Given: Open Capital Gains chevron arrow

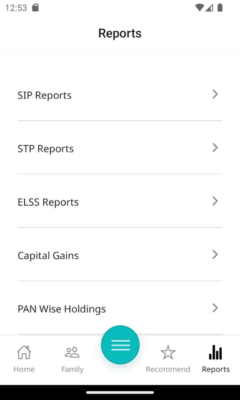Looking at the screenshot, I should pyautogui.click(x=215, y=254).
